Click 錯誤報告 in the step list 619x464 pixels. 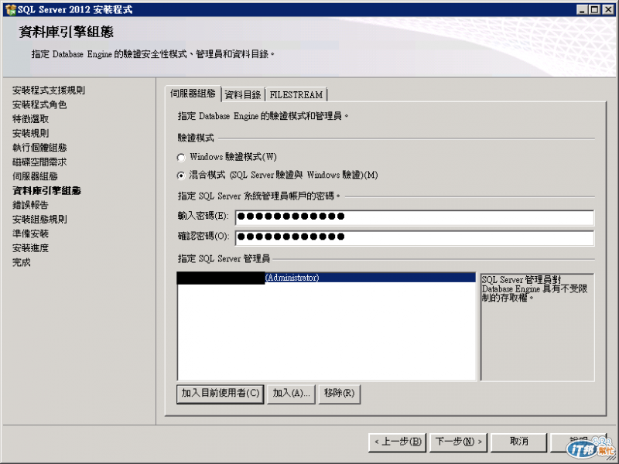coord(30,205)
